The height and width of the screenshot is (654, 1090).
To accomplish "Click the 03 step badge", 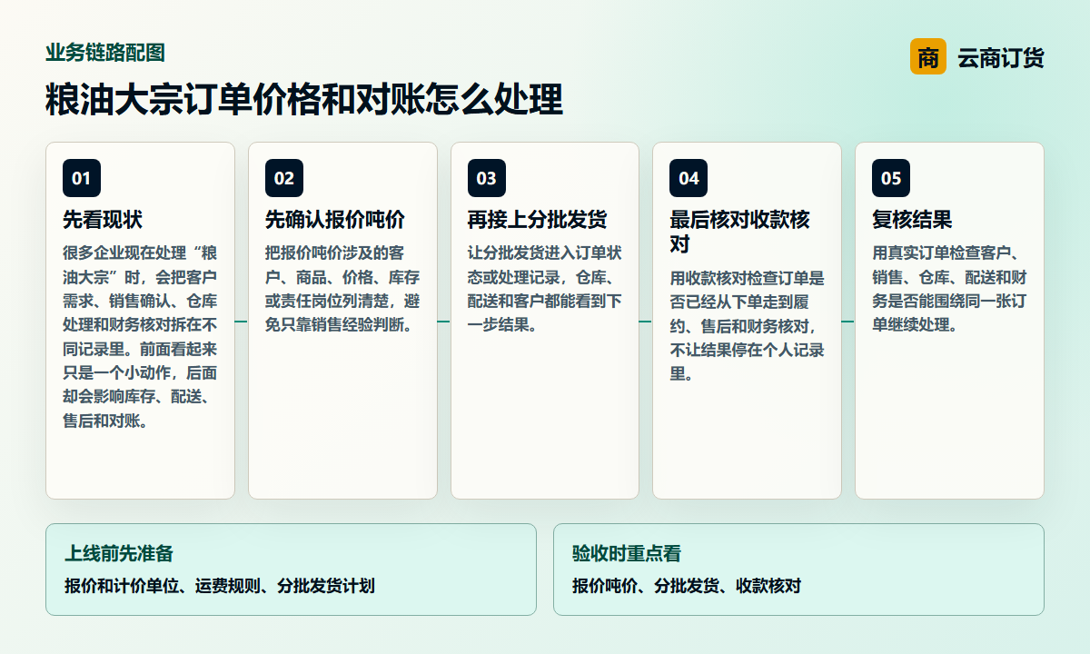I will click(487, 178).
